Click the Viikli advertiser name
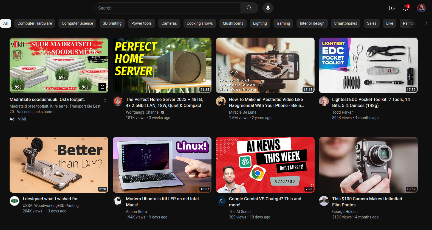 coord(22,119)
